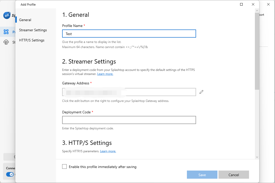Open Learn more link under Streamer Settings

105,74
